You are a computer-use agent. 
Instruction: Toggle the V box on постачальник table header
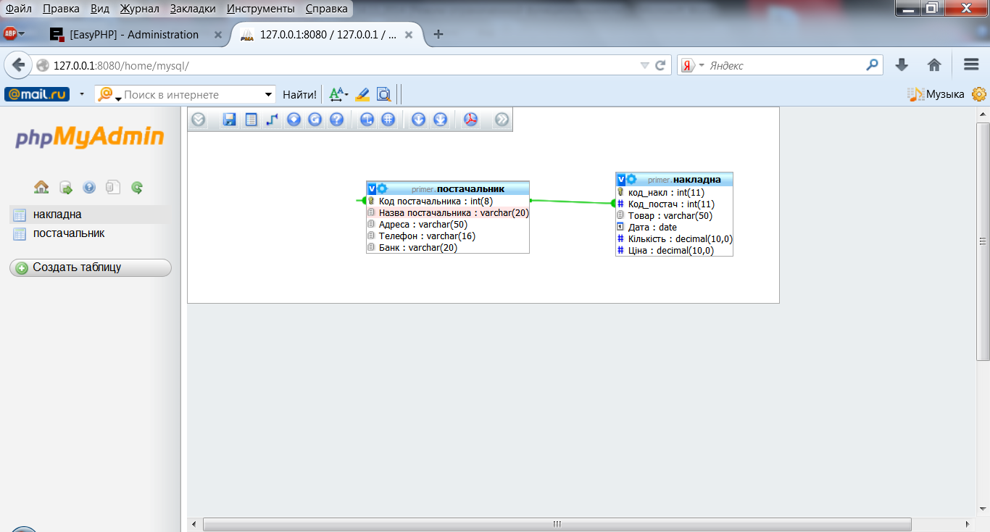(372, 188)
